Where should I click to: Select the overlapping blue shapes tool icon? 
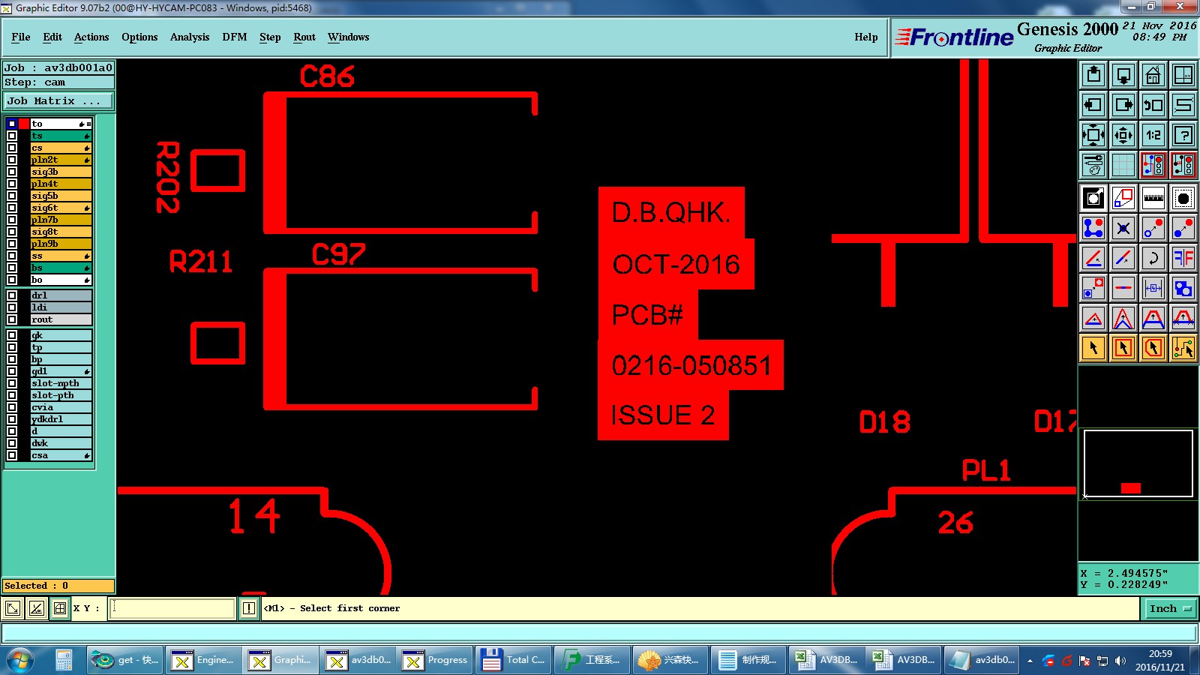click(x=1183, y=288)
